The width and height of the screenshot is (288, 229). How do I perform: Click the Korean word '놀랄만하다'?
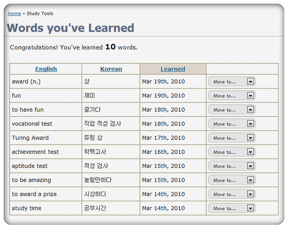click(98, 180)
